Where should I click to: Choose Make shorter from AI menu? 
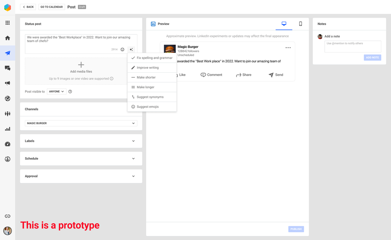pos(146,77)
